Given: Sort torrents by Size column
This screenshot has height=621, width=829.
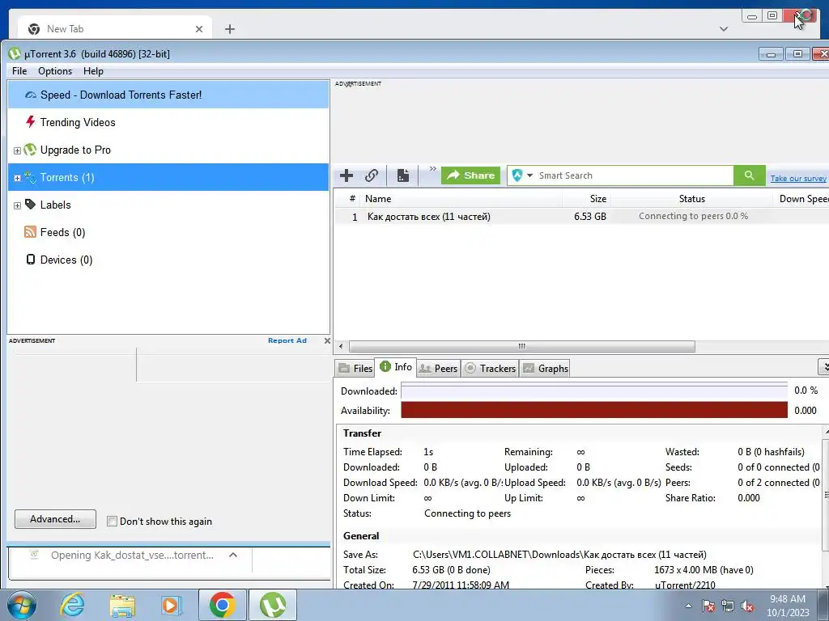Looking at the screenshot, I should (x=586, y=199).
